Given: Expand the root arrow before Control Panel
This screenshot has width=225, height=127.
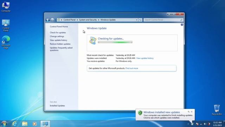Looking at the screenshot, I should pyautogui.click(x=62, y=20).
